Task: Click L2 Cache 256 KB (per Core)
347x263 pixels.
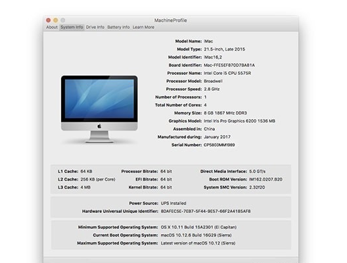Action: pyautogui.click(x=98, y=179)
